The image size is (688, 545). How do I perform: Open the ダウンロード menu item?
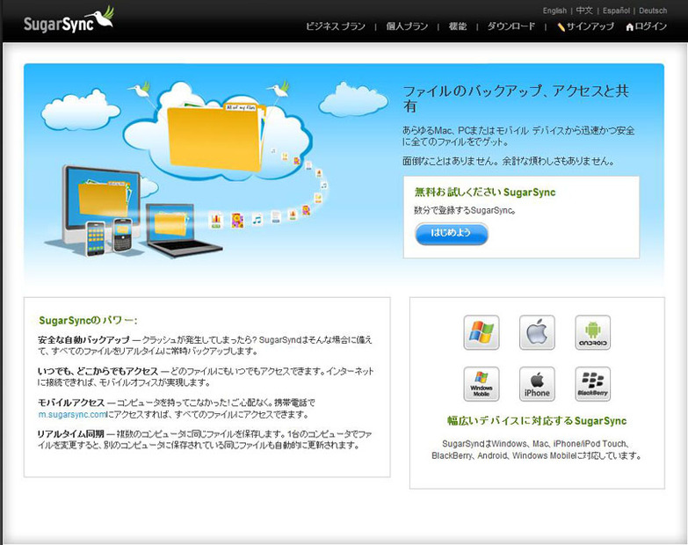pyautogui.click(x=511, y=26)
